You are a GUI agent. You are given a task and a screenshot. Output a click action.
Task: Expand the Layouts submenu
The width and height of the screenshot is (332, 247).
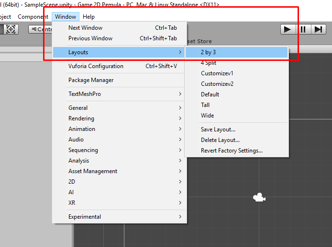pyautogui.click(x=119, y=52)
